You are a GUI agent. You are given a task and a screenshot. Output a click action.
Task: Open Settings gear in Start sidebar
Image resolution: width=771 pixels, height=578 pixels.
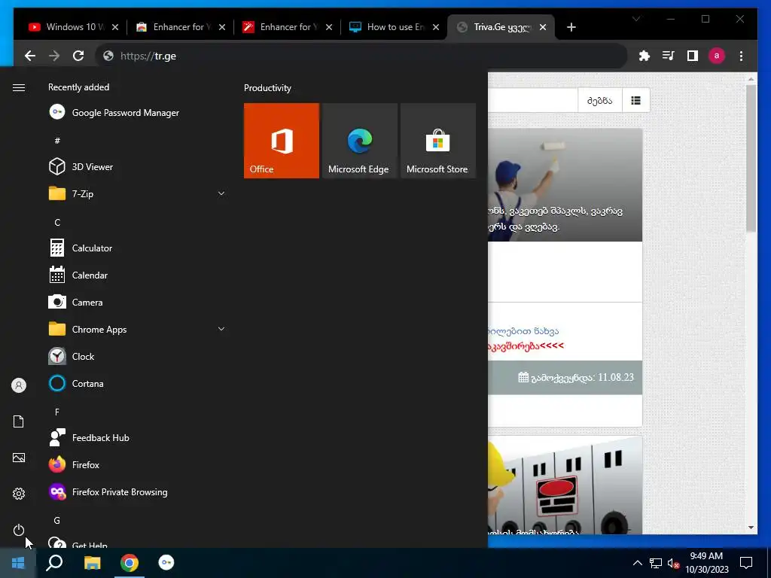point(19,494)
